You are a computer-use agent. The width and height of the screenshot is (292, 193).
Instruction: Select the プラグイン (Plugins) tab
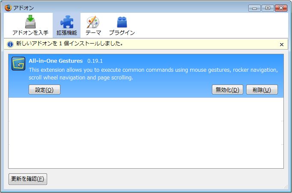point(122,25)
